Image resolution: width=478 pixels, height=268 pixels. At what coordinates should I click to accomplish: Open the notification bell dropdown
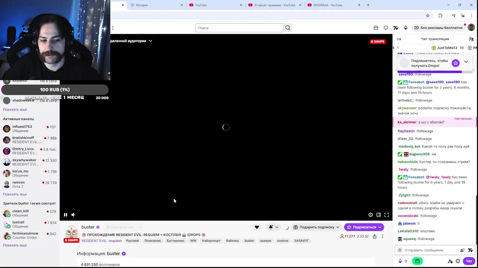273,227
